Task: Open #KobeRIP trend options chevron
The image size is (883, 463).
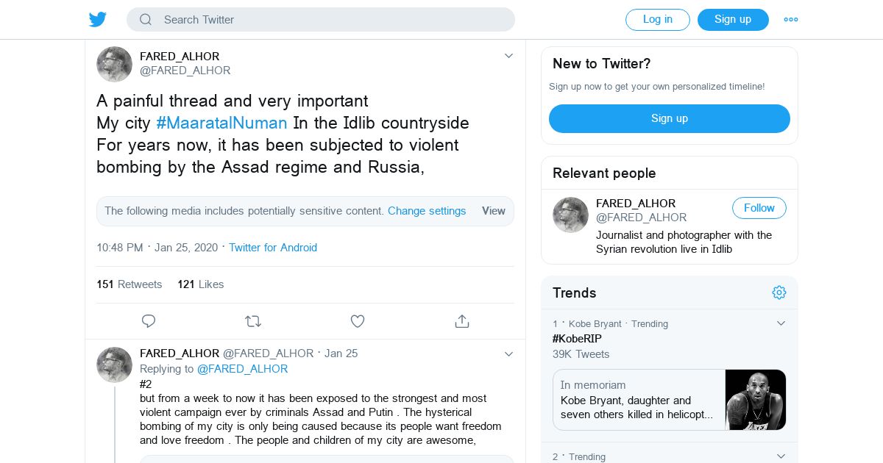Action: click(781, 323)
